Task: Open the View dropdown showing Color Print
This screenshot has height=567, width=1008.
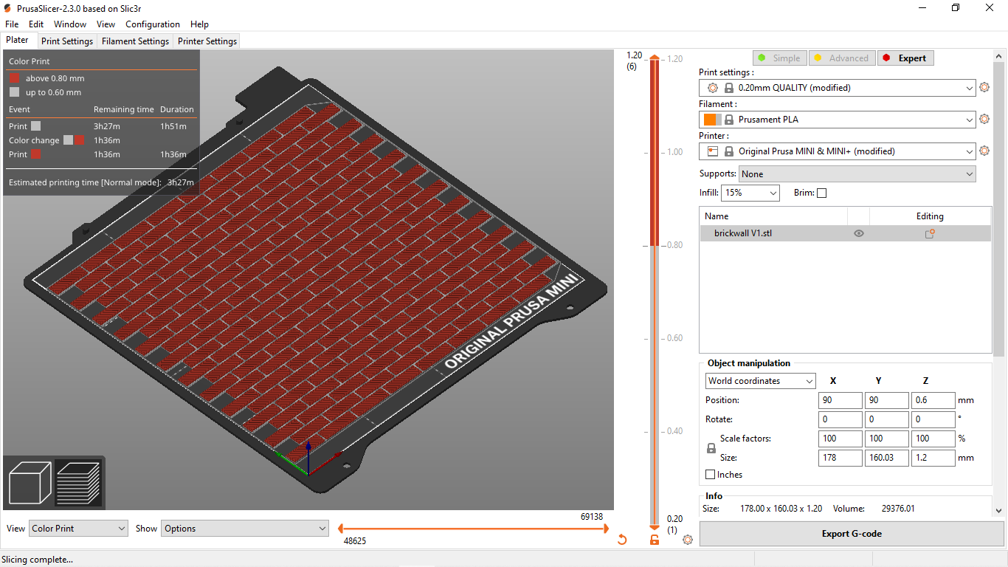Action: tap(79, 529)
